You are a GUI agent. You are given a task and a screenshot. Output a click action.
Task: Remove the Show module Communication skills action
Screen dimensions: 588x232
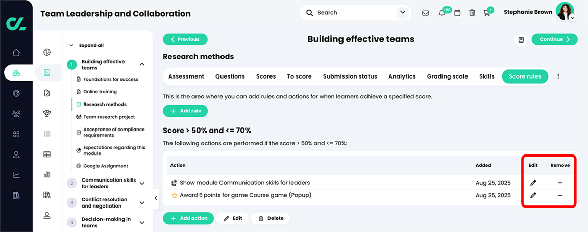point(560,183)
